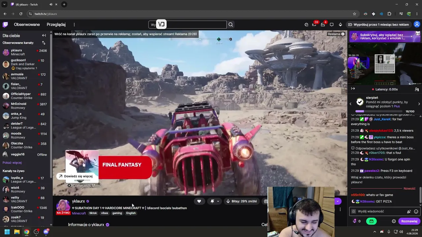Viewport: 422px width, 237px height.
Task: Click 'Wypróbuj przez 1 miesiąc bez reklam' button
Action: [378, 24]
